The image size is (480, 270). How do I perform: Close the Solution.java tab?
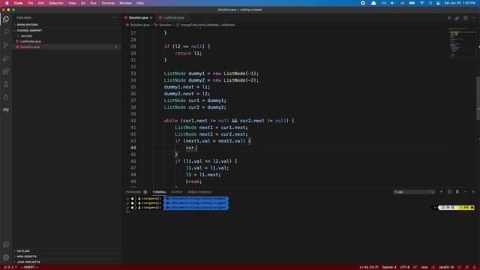pyautogui.click(x=151, y=18)
